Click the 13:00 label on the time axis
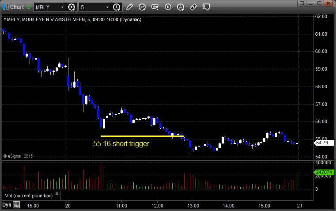 point(193,206)
